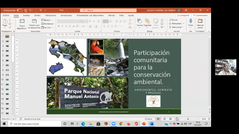Open the Notas pane from status bar
Image resolution: width=239 pixels, height=134 pixels.
(x=148, y=119)
